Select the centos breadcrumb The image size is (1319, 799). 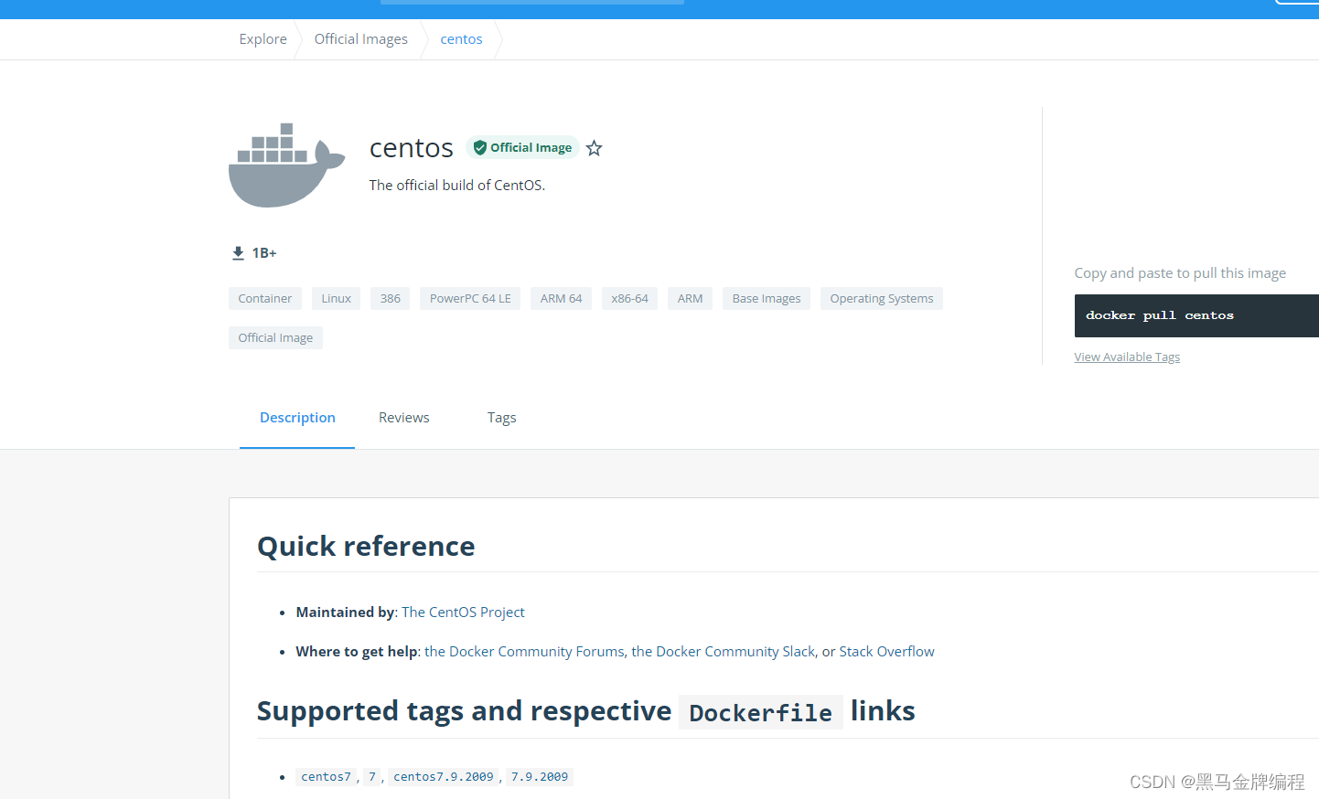[461, 39]
